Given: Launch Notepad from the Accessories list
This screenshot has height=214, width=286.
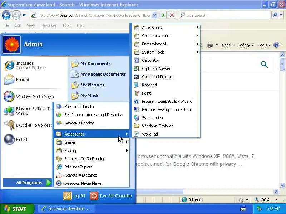Looking at the screenshot, I should 166,85.
